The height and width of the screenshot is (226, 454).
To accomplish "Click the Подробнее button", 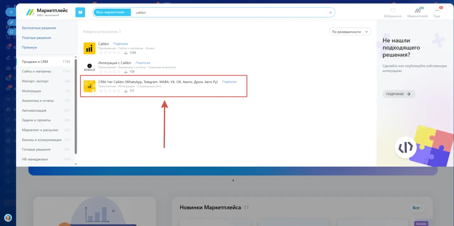I will point(399,94).
